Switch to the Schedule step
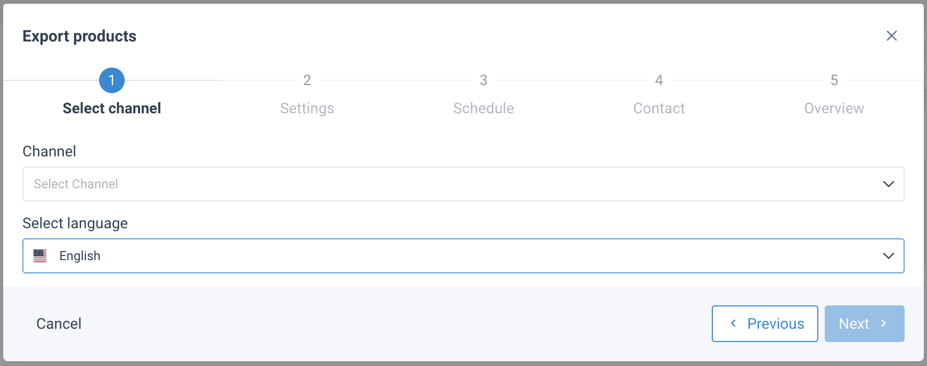The height and width of the screenshot is (366, 927). click(x=483, y=109)
